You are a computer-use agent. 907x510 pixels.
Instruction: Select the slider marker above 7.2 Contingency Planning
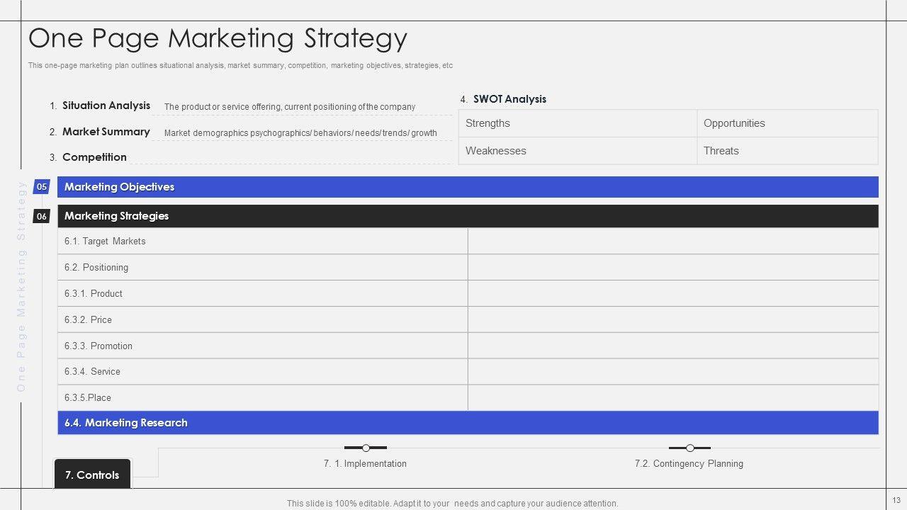[x=689, y=448]
